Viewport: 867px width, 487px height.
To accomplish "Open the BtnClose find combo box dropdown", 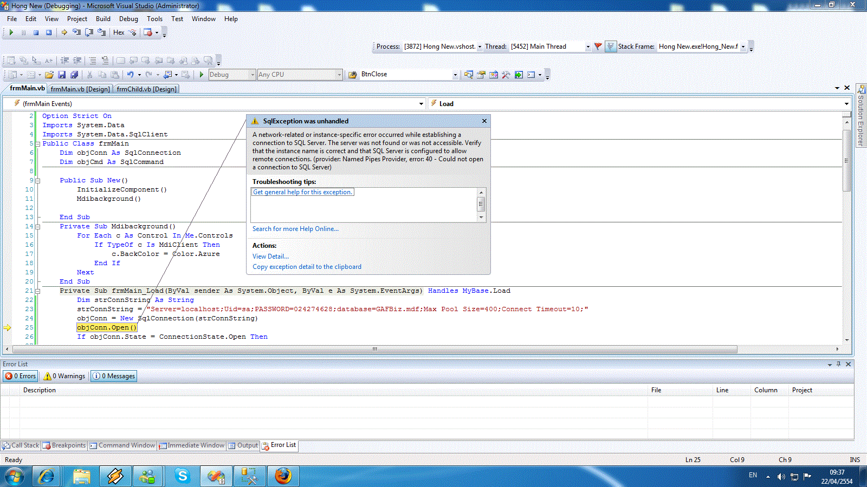I will click(x=455, y=75).
